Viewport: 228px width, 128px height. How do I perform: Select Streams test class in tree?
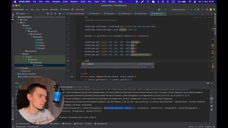tap(38, 65)
